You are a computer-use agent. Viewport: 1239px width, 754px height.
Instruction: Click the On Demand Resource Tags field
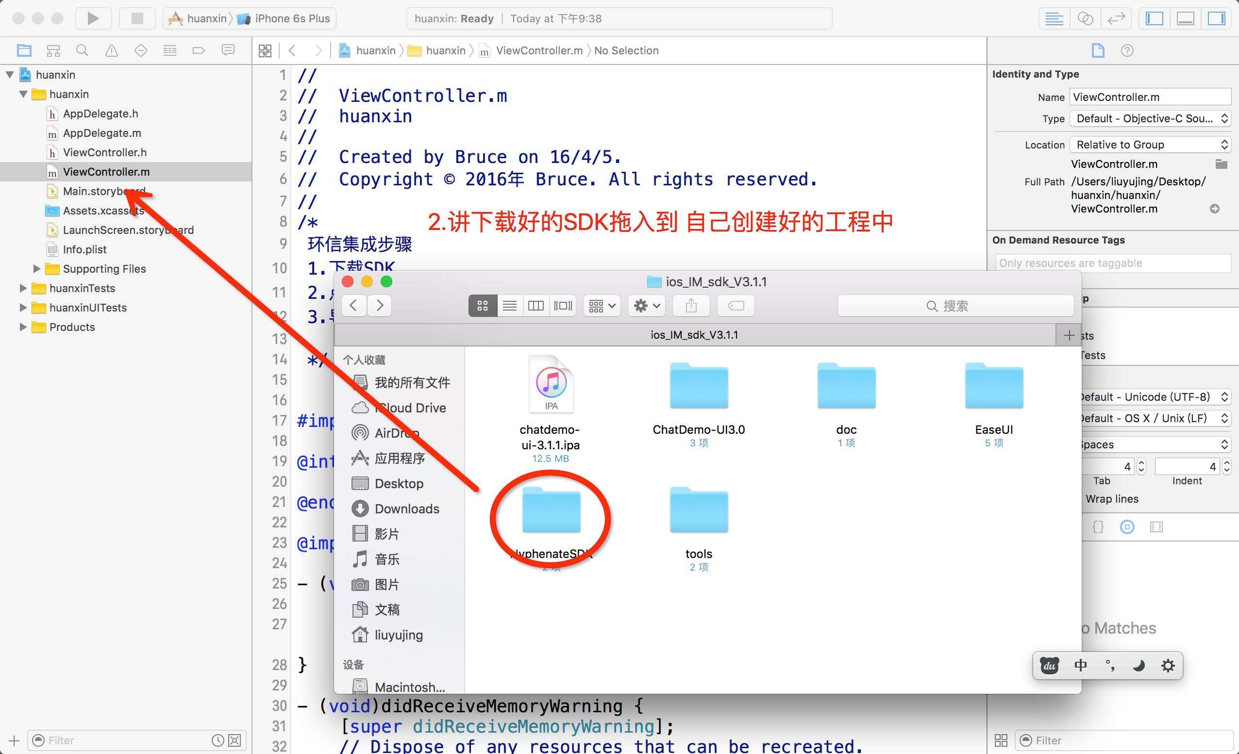point(1113,263)
